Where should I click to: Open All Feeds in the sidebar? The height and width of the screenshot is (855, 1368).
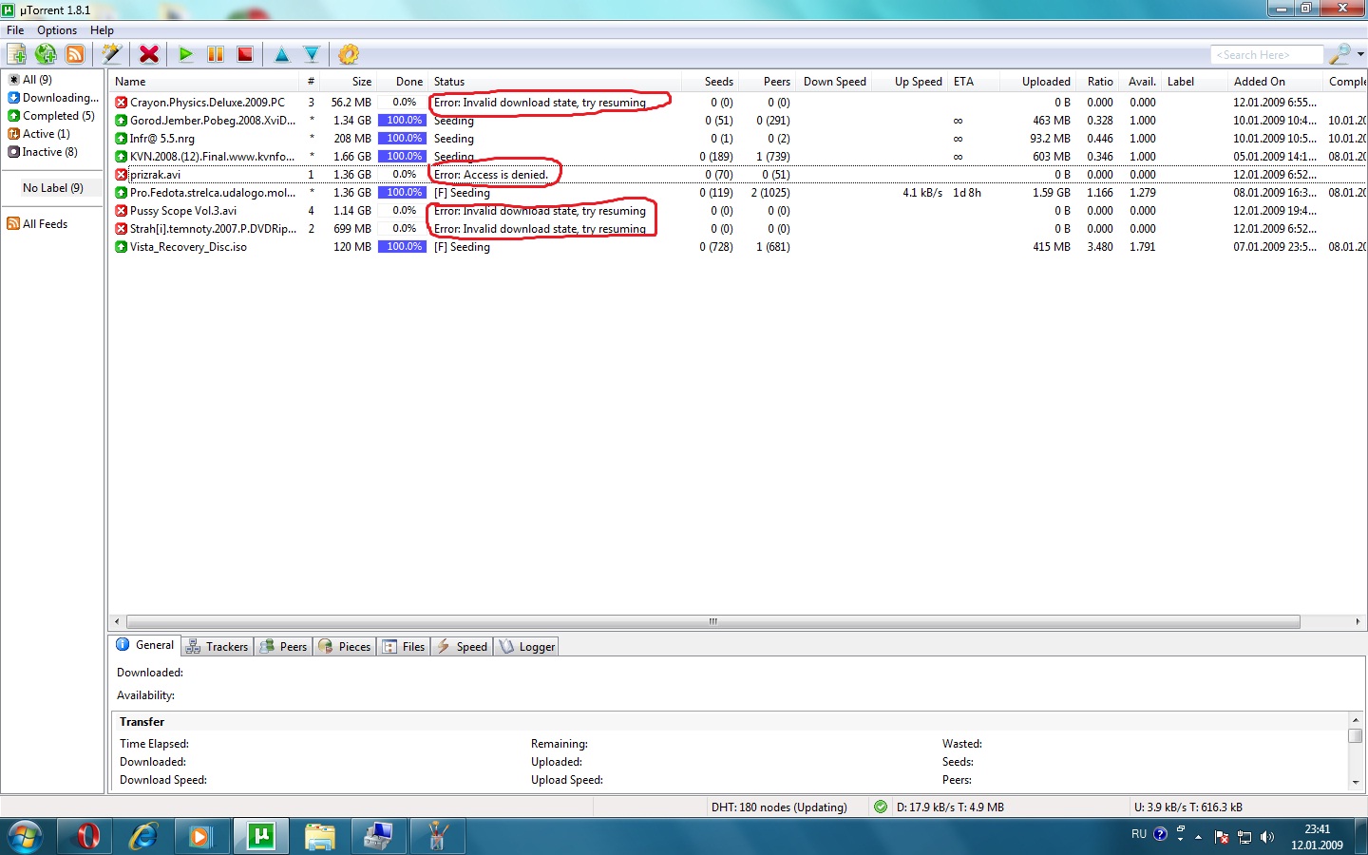(37, 224)
